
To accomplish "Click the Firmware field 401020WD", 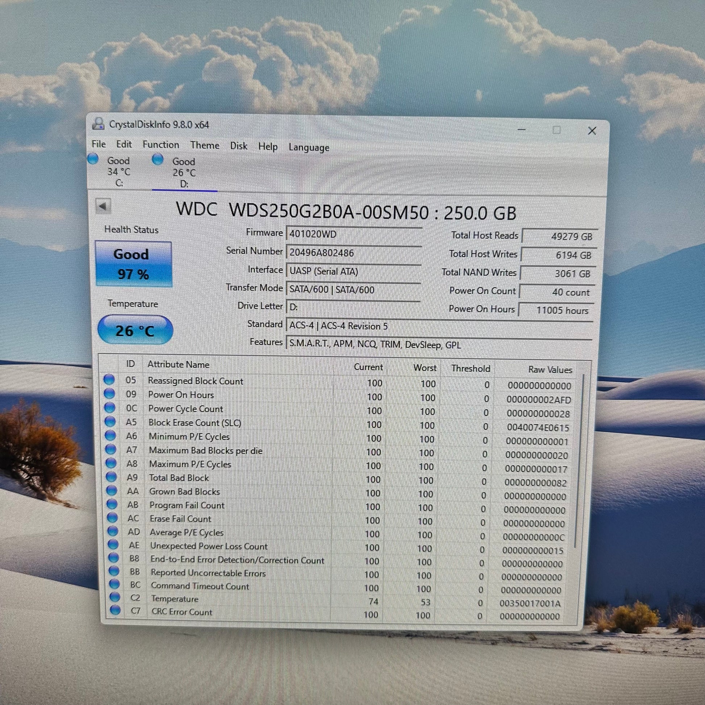I will [354, 234].
